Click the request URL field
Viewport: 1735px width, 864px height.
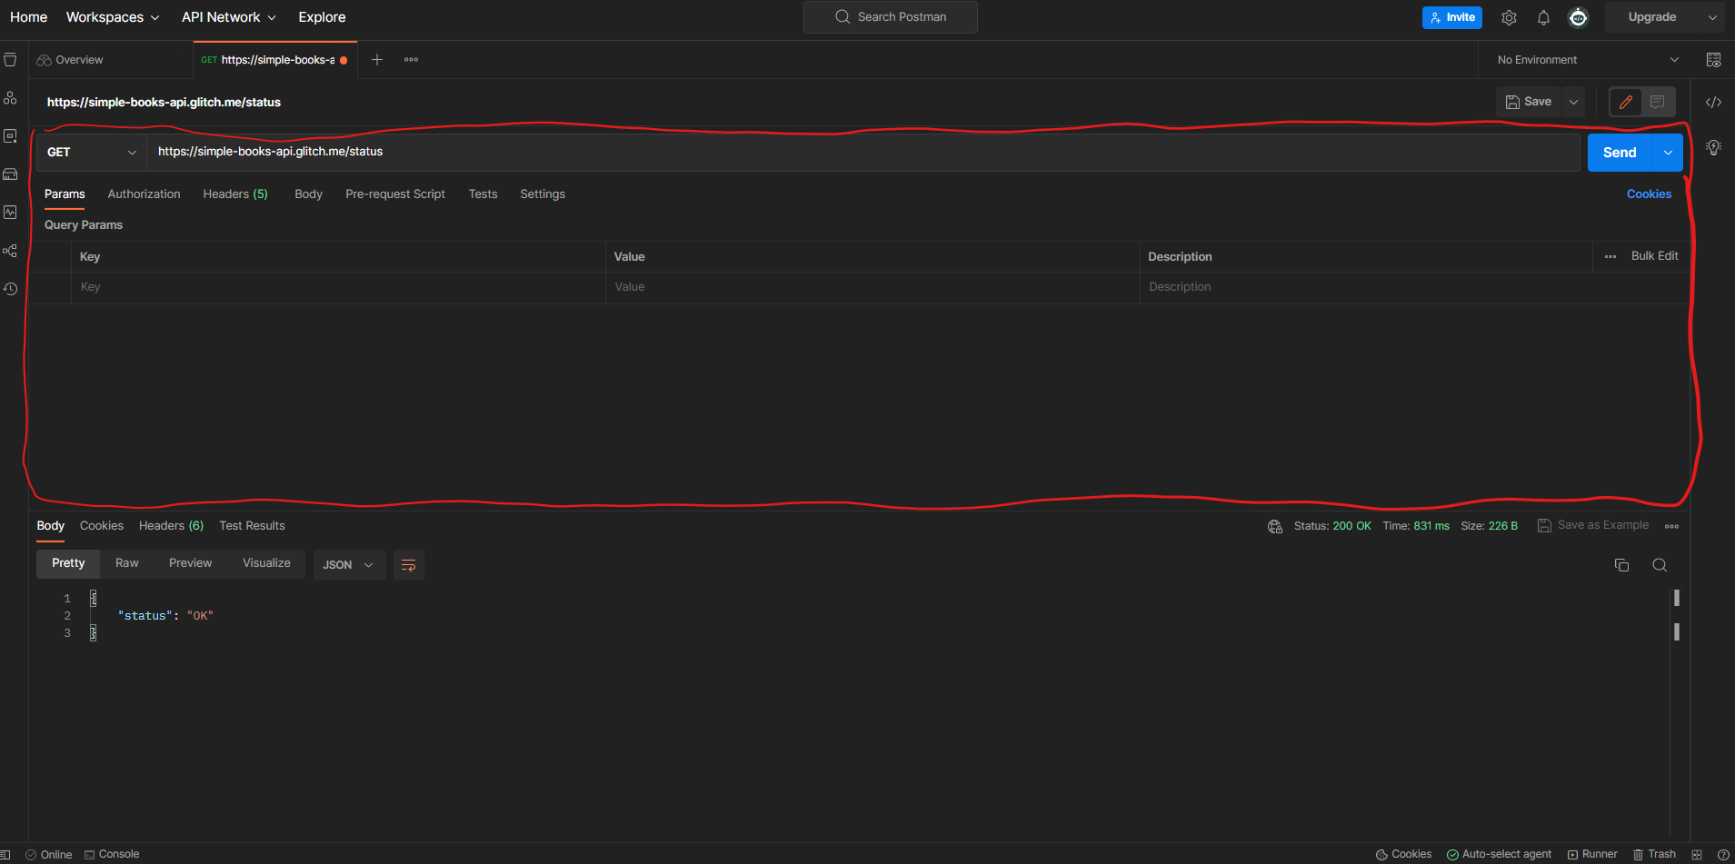tap(863, 153)
